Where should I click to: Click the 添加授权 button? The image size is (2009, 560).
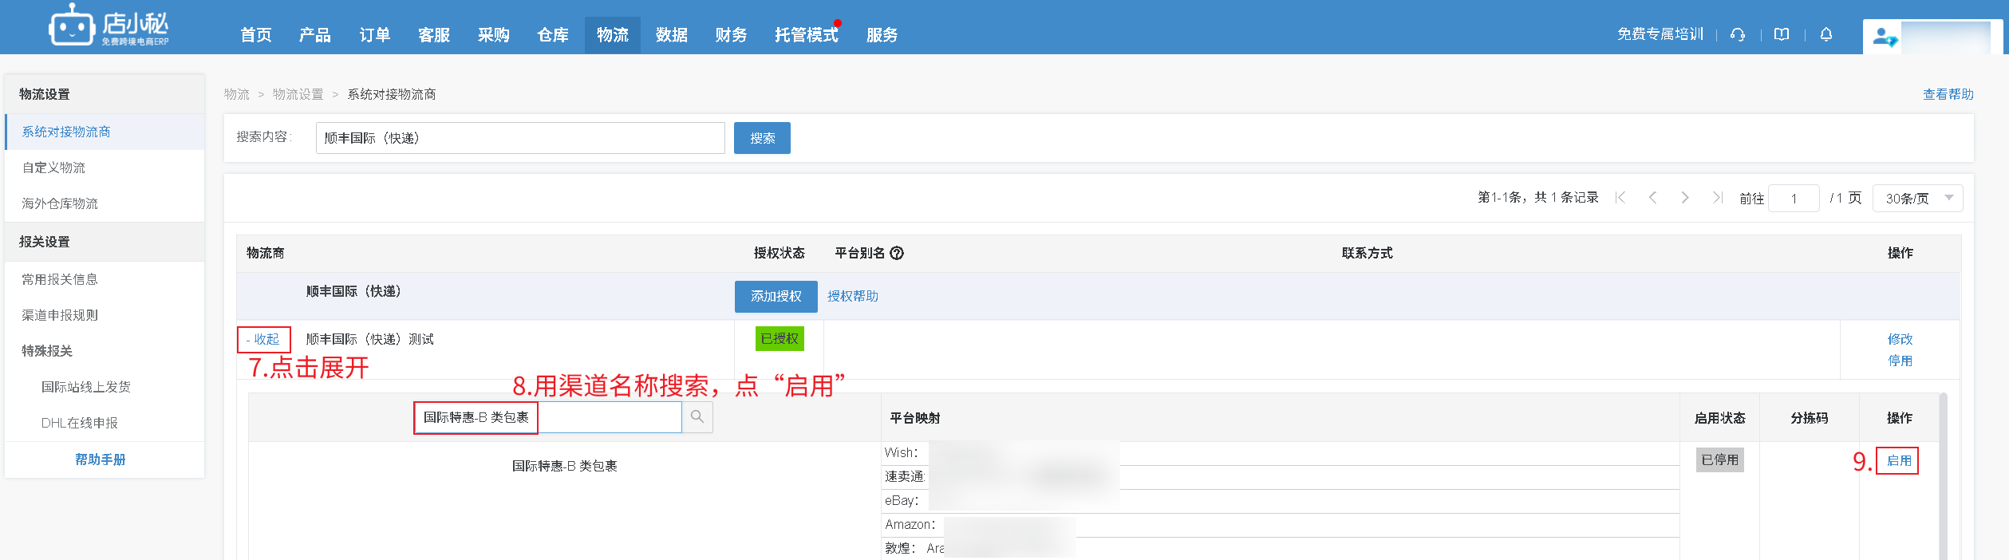pos(776,296)
